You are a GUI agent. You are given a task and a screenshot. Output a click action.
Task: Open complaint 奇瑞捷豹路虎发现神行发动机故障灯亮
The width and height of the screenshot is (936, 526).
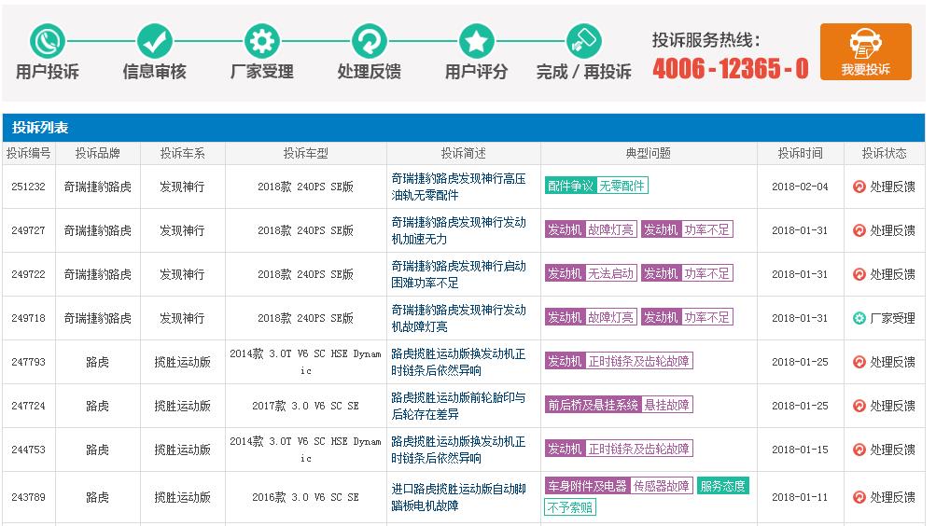(x=458, y=318)
